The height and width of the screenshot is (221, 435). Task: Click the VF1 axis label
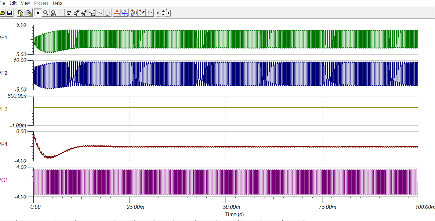pos(3,37)
